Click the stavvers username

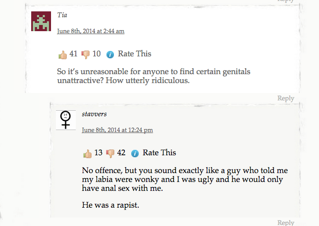[94, 114]
